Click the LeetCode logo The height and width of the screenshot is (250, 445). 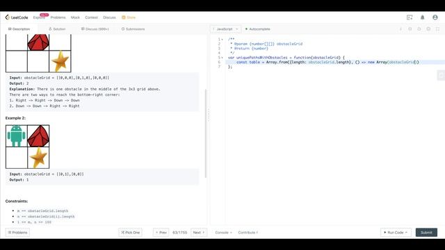click(x=17, y=17)
